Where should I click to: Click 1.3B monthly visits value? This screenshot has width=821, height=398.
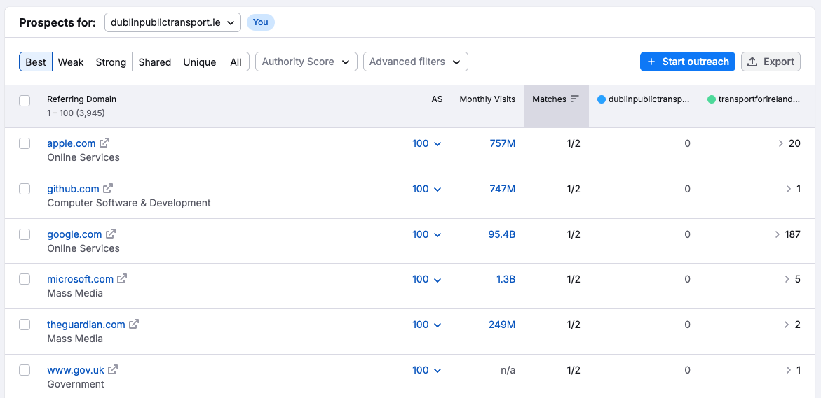(506, 279)
